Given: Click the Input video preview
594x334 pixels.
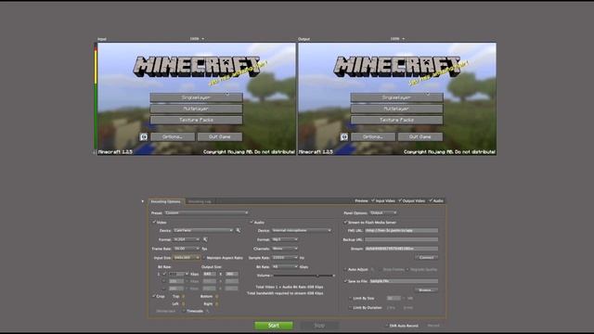Looking at the screenshot, I should click(197, 99).
